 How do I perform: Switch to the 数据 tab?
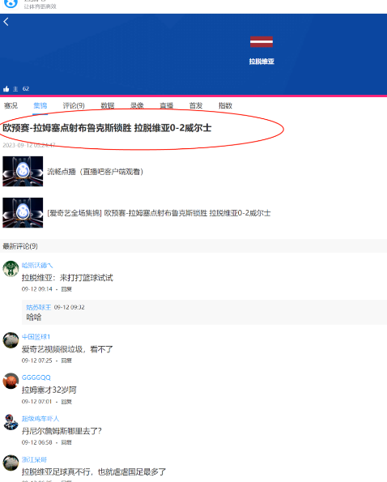[x=108, y=105]
